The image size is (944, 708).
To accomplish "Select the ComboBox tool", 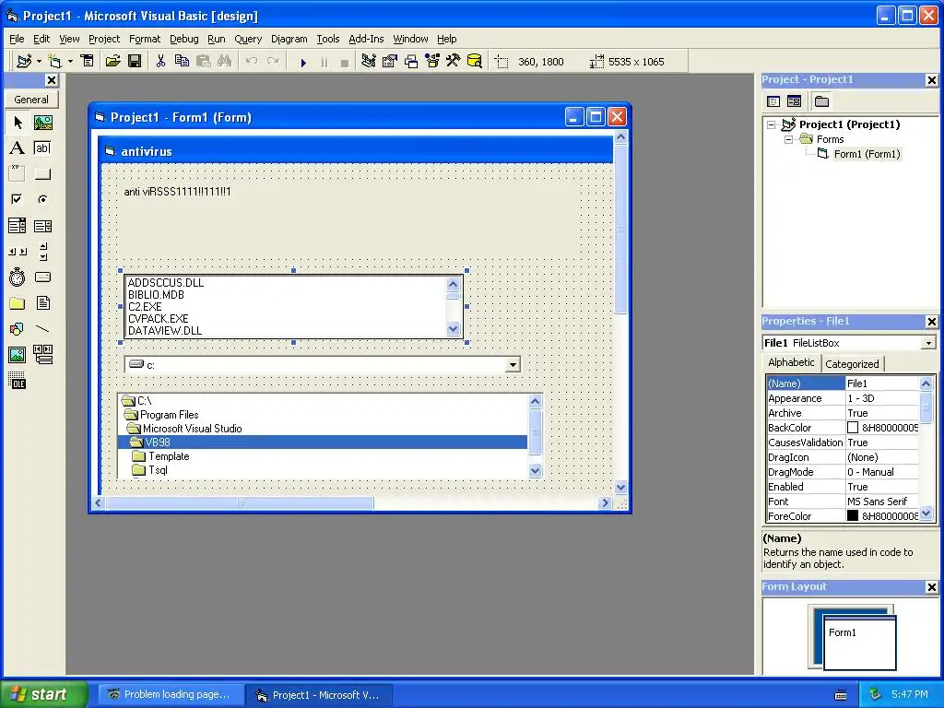I will pos(18,226).
